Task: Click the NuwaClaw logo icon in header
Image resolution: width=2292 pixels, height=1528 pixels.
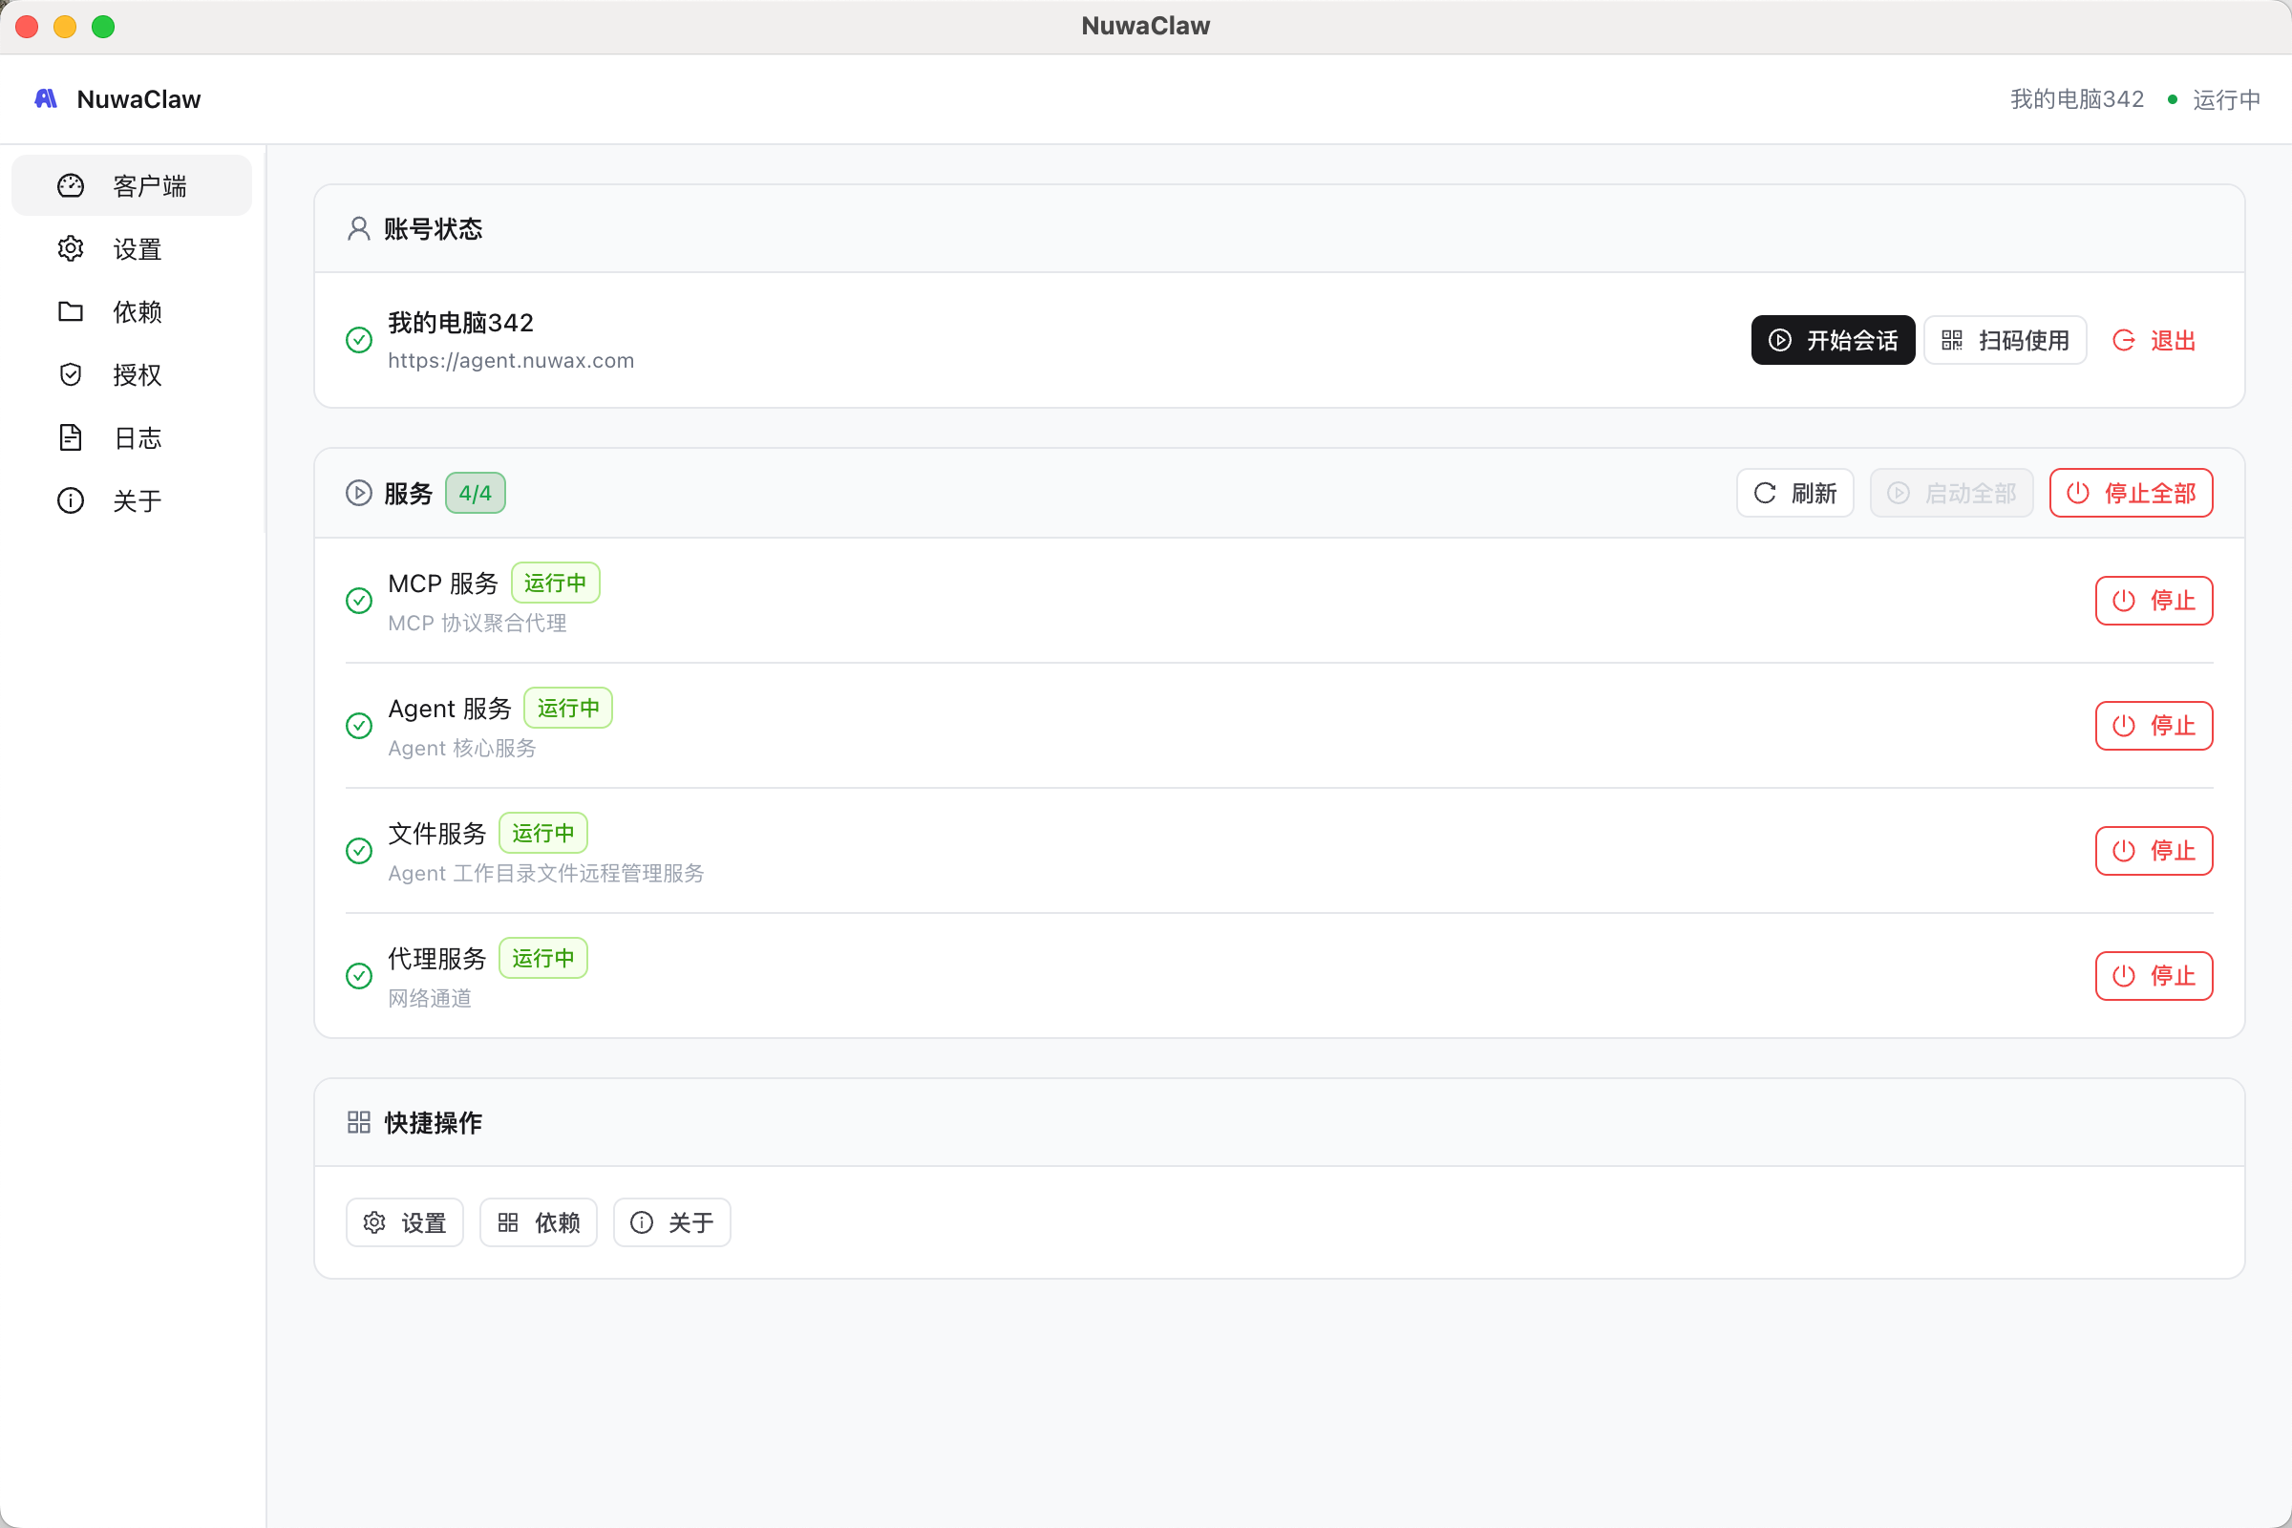Action: [46, 98]
